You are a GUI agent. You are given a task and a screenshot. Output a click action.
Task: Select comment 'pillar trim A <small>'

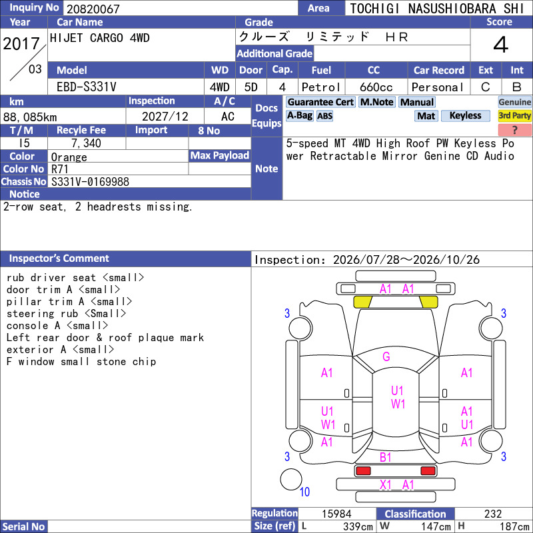point(69,301)
